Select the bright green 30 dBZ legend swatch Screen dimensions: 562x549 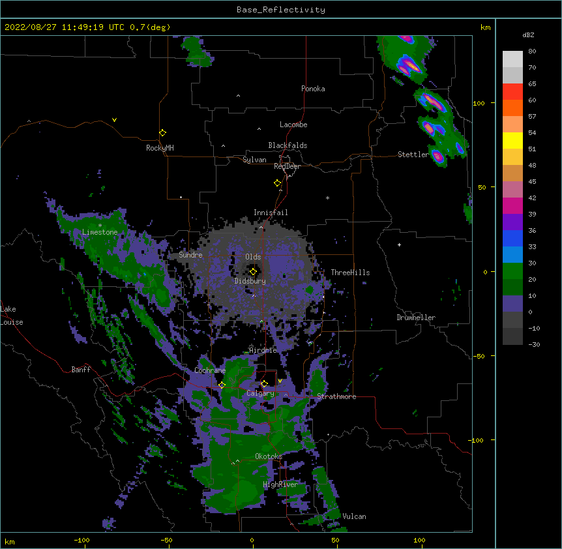pyautogui.click(x=512, y=271)
